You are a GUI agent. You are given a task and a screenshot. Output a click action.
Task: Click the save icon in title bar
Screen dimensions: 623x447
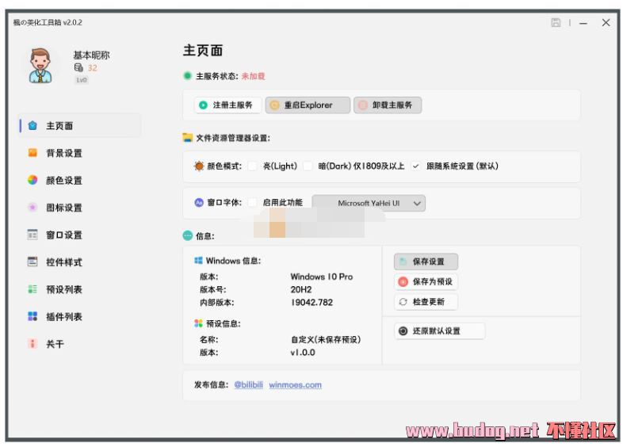pyautogui.click(x=556, y=23)
